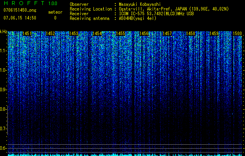The width and height of the screenshot is (245, 156).
Task: Click the meteor count value 0
Action: coord(55,18)
